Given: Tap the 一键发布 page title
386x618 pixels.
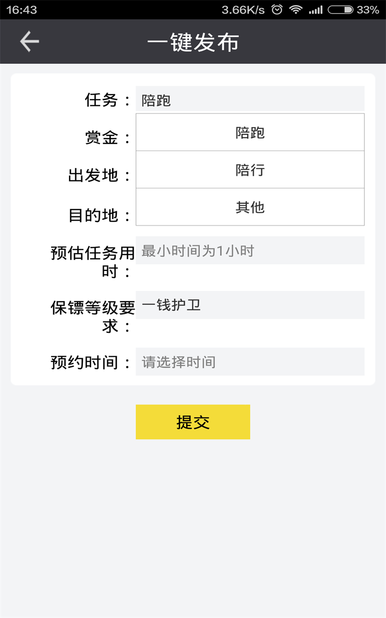Looking at the screenshot, I should (x=193, y=42).
